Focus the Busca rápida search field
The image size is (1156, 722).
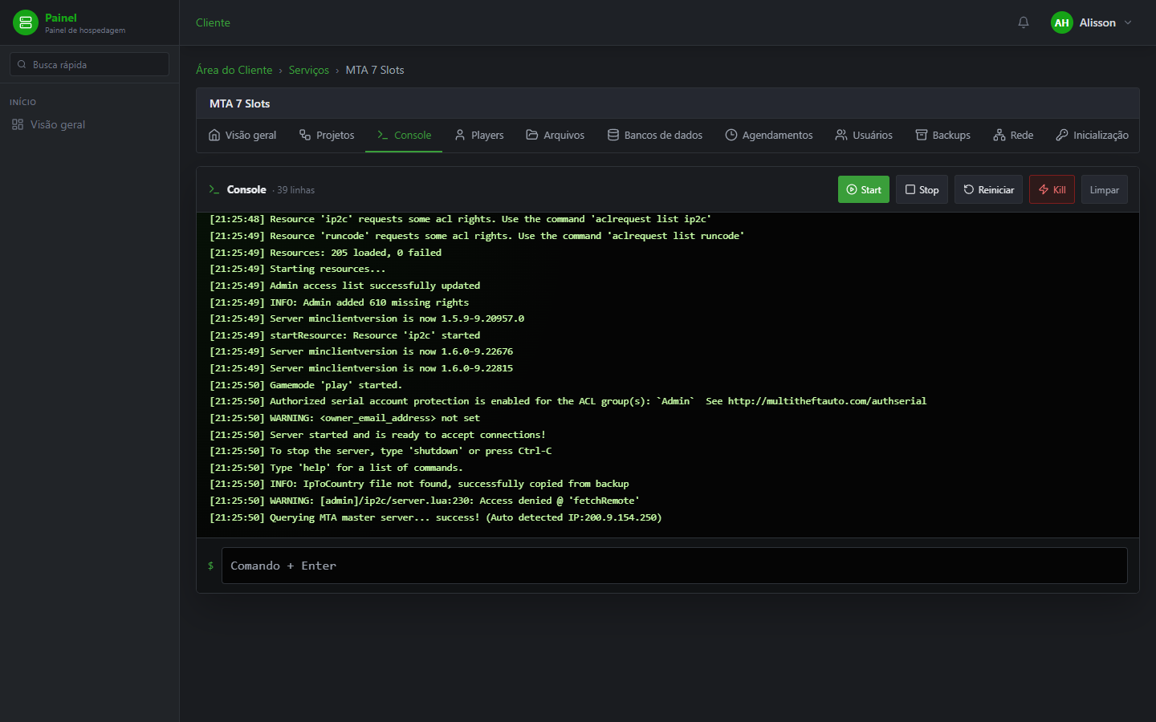(x=89, y=64)
